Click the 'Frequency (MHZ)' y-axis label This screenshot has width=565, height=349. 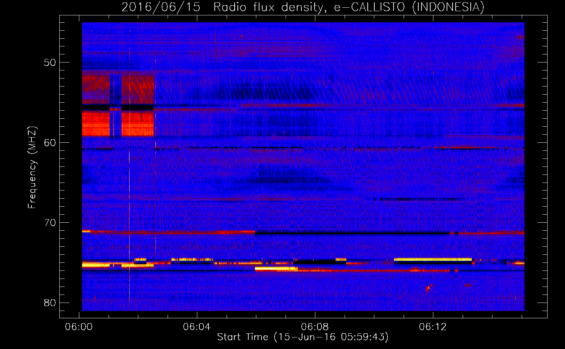point(32,168)
